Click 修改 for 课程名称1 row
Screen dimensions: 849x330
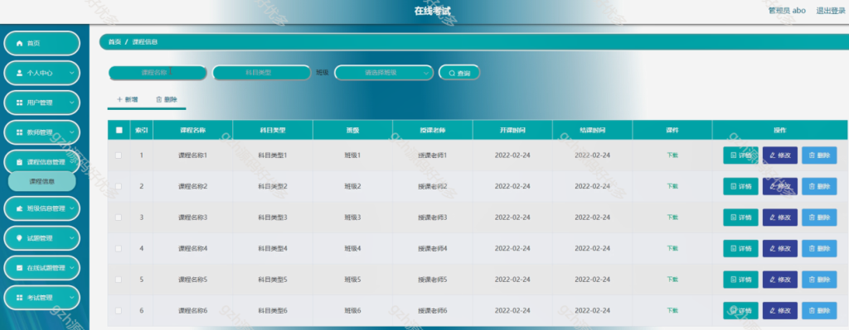780,155
